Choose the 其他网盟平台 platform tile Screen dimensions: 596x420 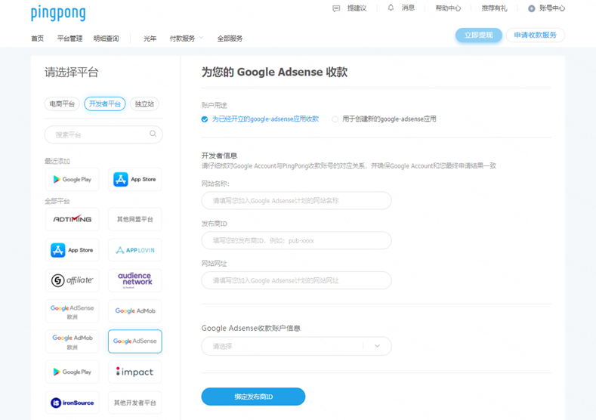(x=135, y=219)
